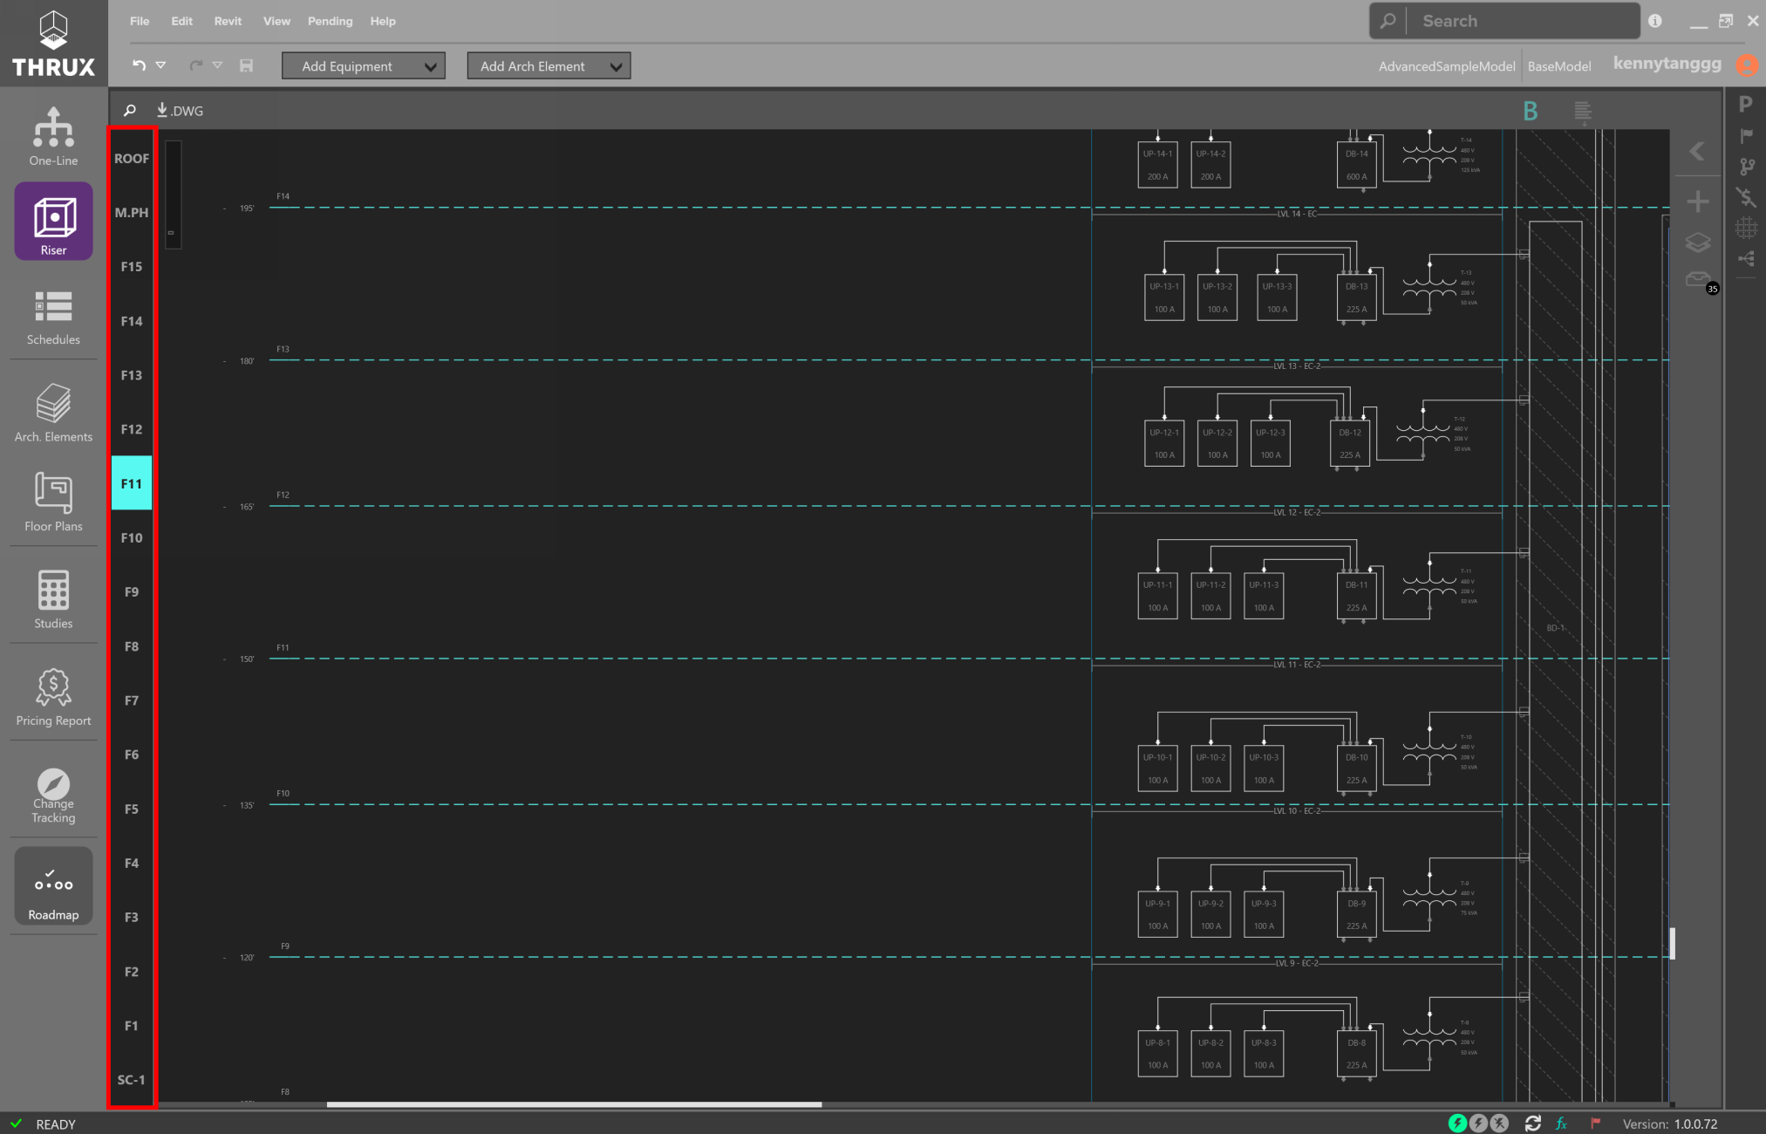Go to Arch. Elements section

pyautogui.click(x=53, y=413)
